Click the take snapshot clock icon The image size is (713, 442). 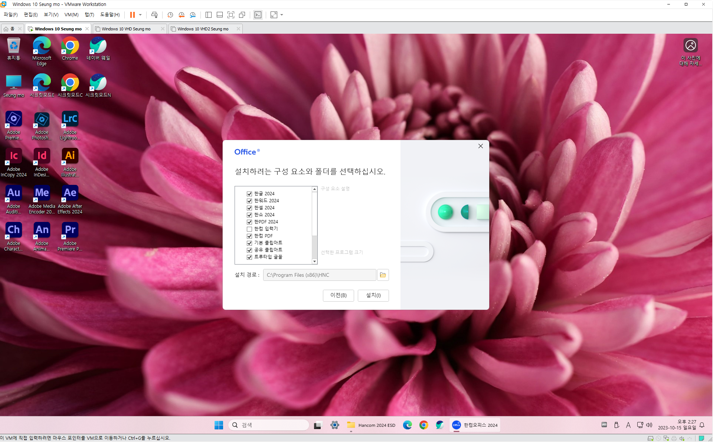point(170,15)
